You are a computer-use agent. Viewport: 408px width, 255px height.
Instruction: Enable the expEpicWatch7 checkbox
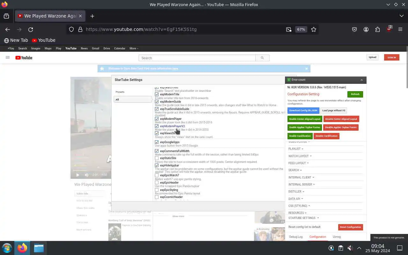tap(157, 175)
